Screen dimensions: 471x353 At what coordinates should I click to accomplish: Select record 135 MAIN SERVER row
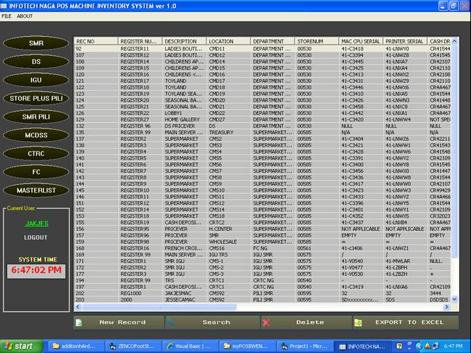(262, 132)
